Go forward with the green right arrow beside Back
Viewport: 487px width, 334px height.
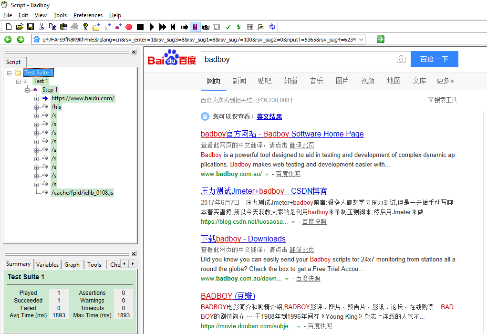click(x=21, y=40)
